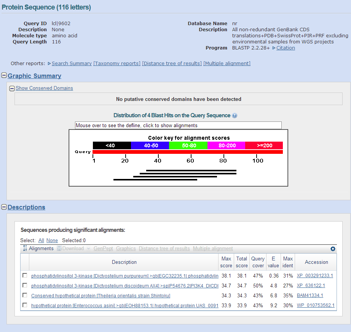Open the Theileria orientalis hypothetical protein hit
The width and height of the screenshot is (351, 332).
pos(101,295)
